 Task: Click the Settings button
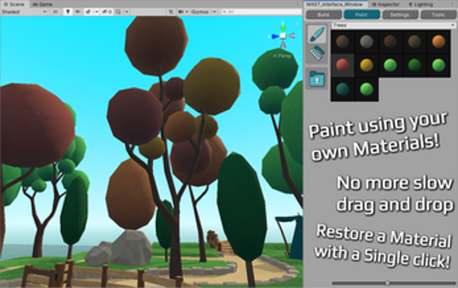400,15
